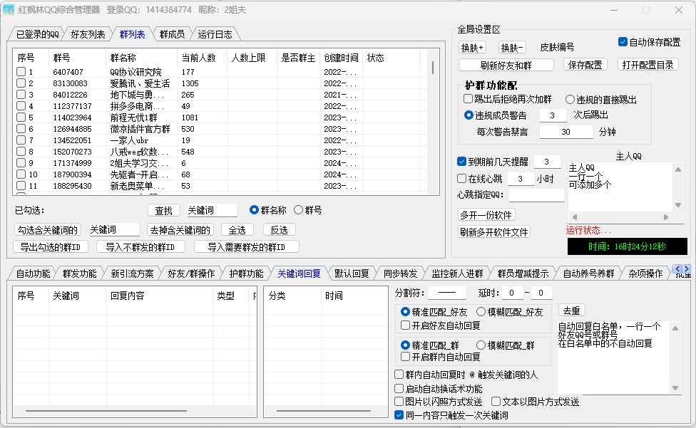Select the 违规的直接踢出 radio option
This screenshot has height=428, width=696.
point(570,100)
